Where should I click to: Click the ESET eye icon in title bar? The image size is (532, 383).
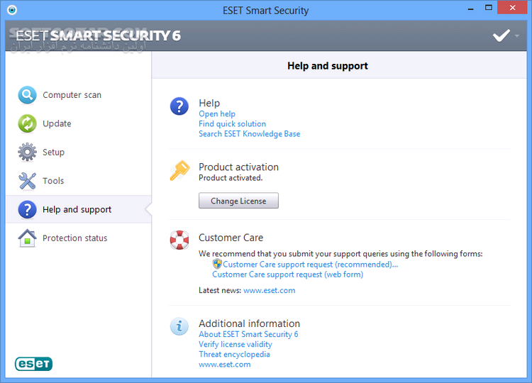point(12,10)
